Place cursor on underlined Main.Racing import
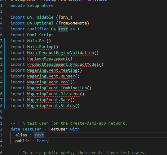The image size is (167, 155). click(40, 47)
